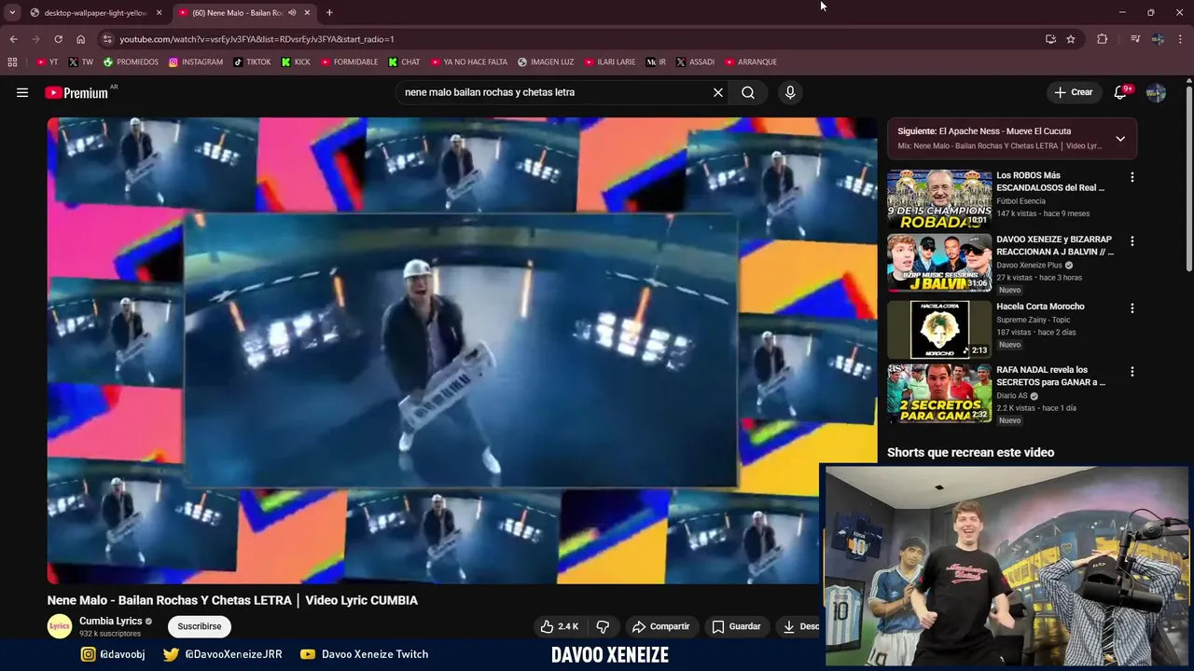The height and width of the screenshot is (671, 1194).
Task: Open YouTube notifications bell
Action: tap(1120, 92)
